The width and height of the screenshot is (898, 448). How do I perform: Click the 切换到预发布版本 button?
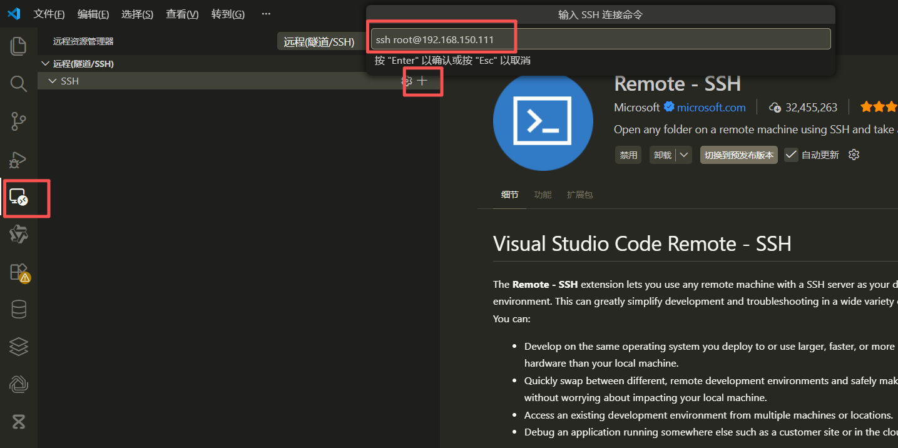(738, 155)
